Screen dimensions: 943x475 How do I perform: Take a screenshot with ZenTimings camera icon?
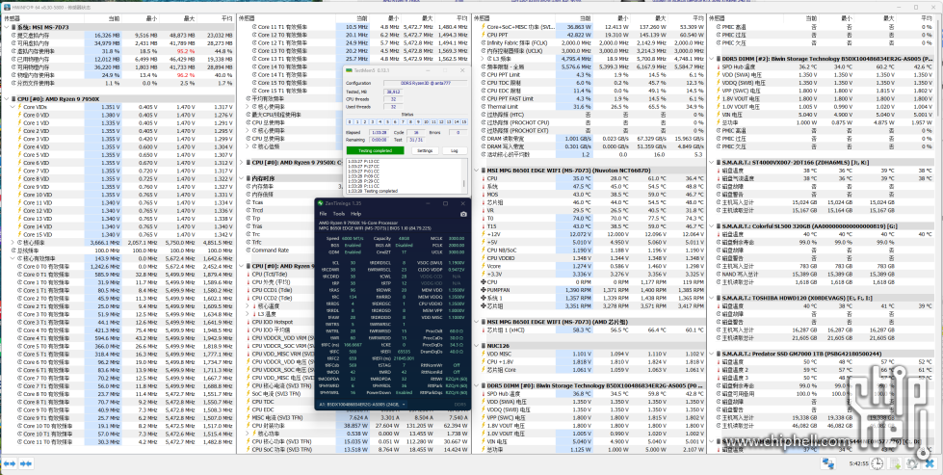(x=463, y=214)
